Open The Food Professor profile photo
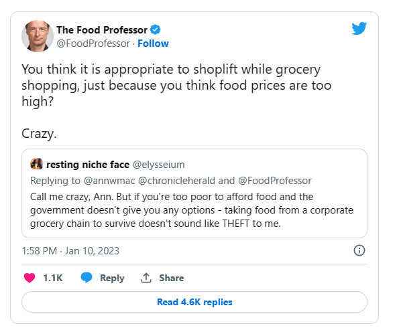This screenshot has width=399, height=334. [x=38, y=36]
